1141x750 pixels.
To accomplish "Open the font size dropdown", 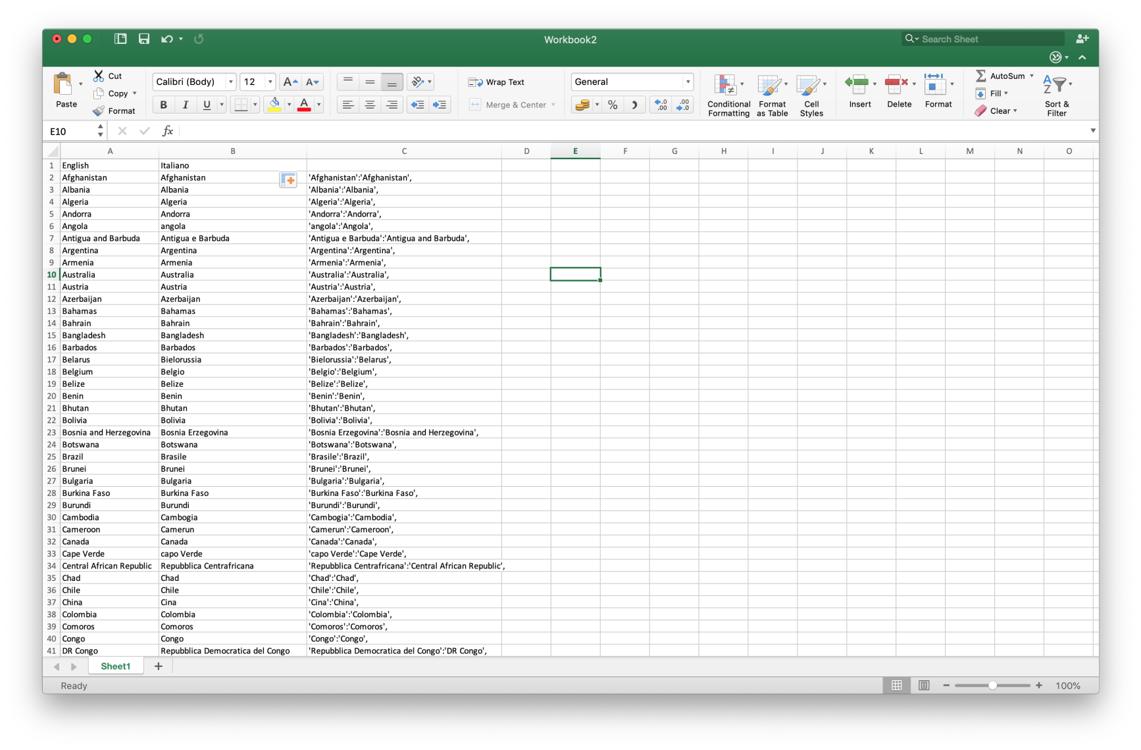I will pos(270,82).
